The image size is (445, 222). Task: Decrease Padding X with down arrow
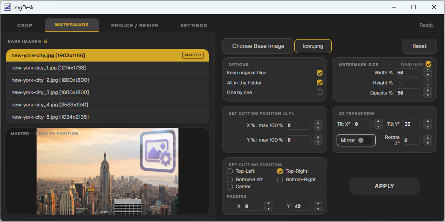point(268,209)
